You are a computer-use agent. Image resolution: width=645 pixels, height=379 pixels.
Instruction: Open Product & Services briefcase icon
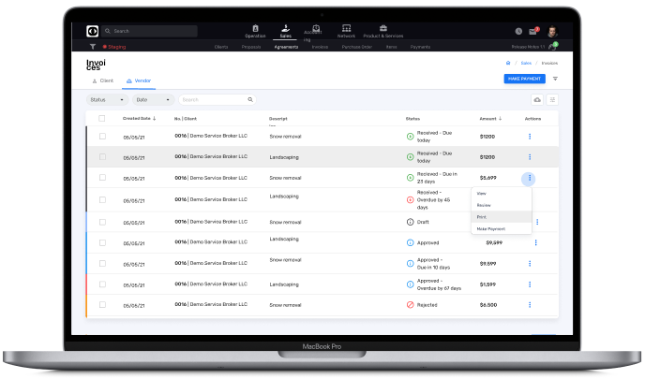pyautogui.click(x=382, y=31)
